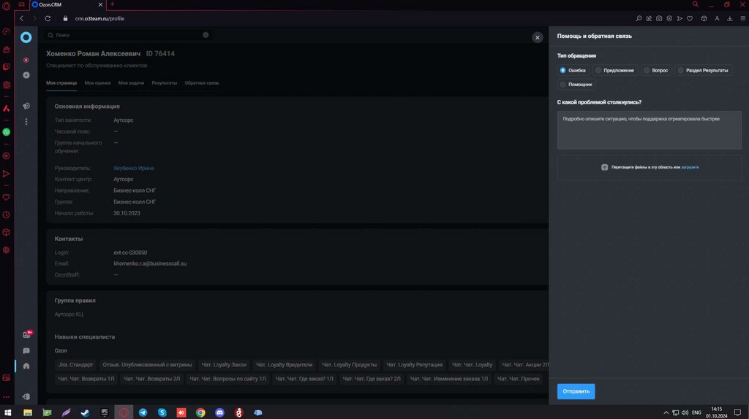
Task: Open Opera sidebar settings gear
Action: (x=6, y=250)
